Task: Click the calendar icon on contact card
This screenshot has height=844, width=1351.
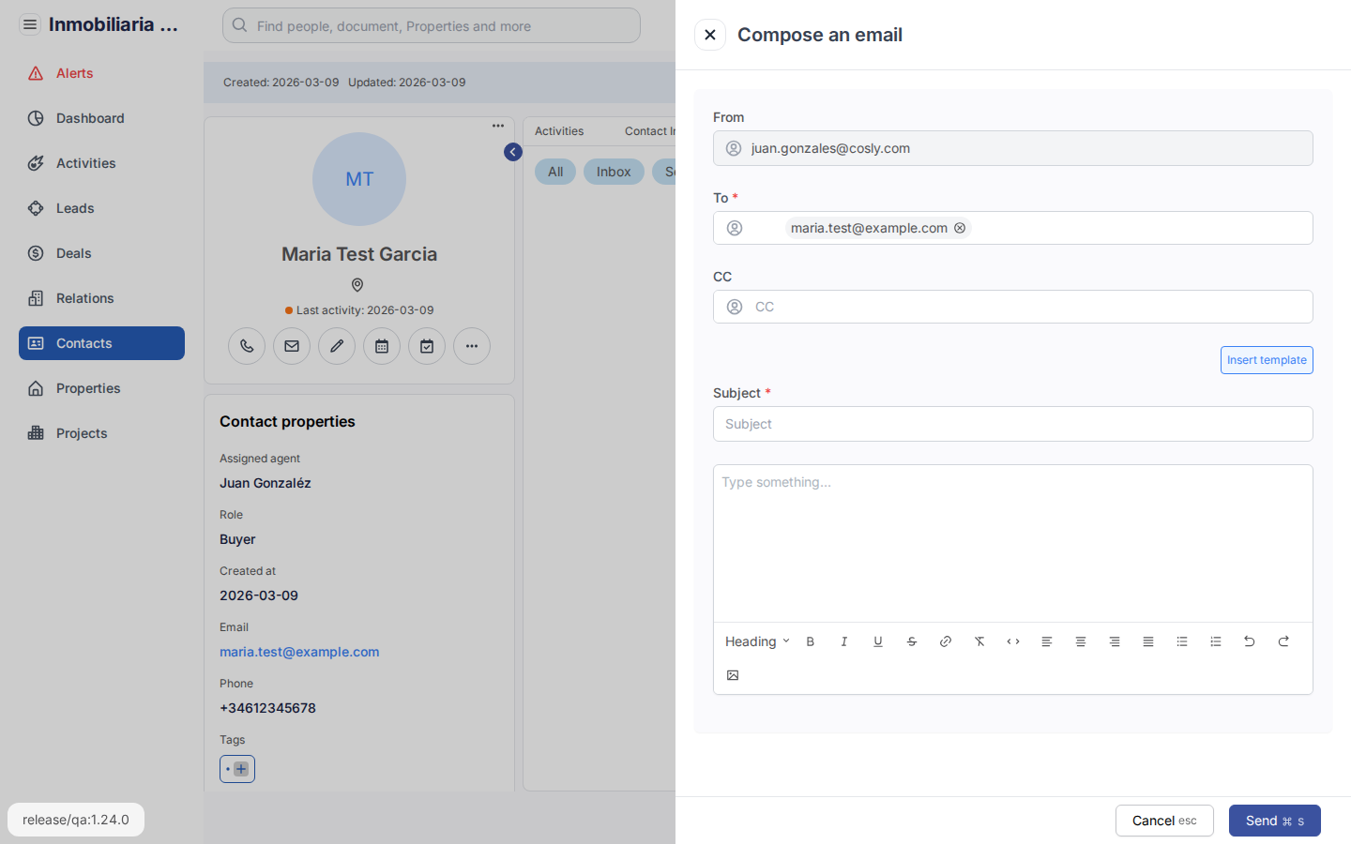Action: click(x=382, y=346)
